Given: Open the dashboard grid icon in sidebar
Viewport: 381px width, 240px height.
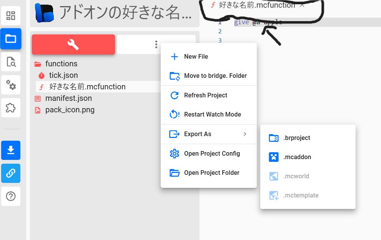Looking at the screenshot, I should (x=11, y=16).
